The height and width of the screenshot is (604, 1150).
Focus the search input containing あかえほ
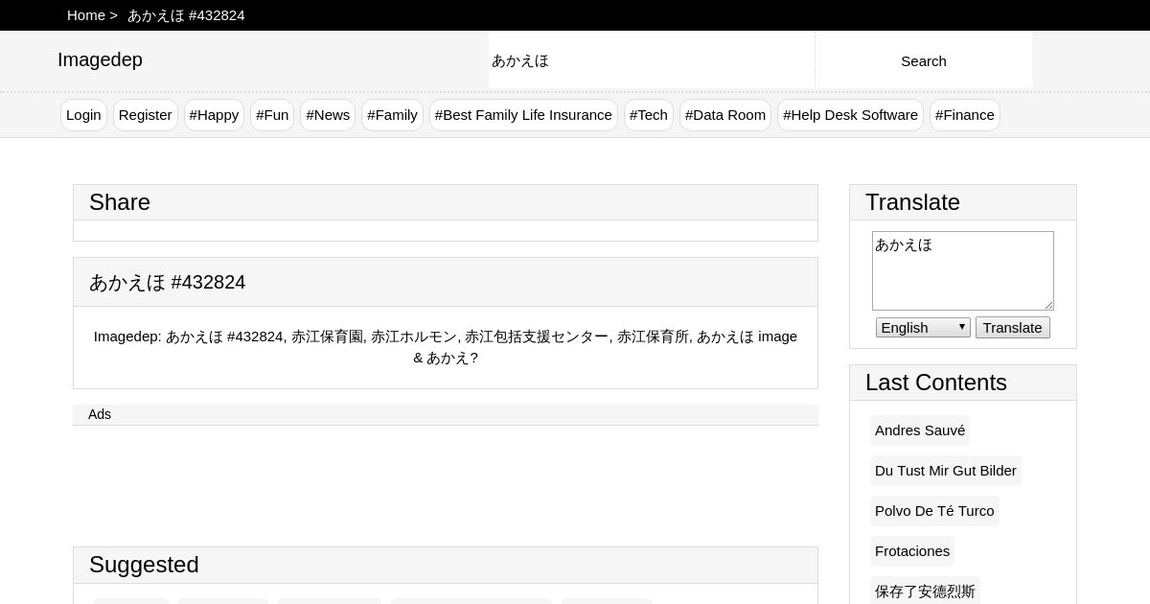[652, 60]
